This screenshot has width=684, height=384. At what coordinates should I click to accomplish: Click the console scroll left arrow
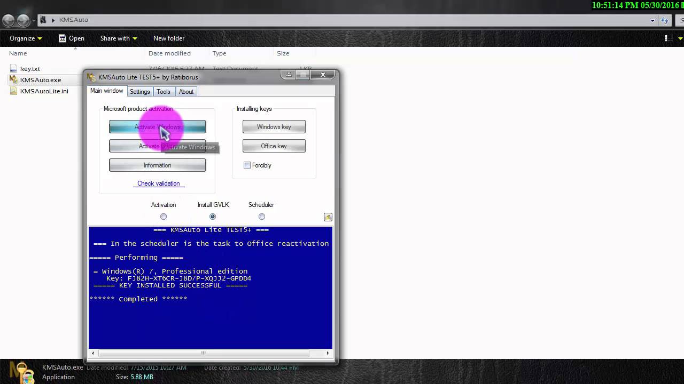pos(94,353)
